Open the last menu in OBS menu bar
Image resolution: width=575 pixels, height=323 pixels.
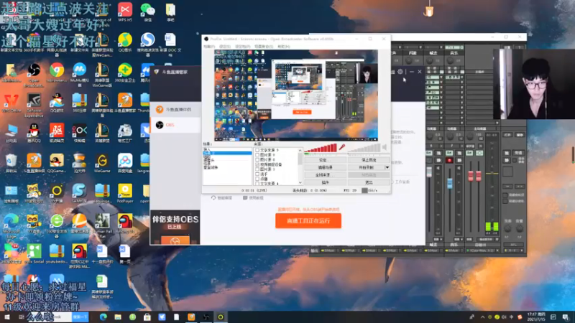[x=284, y=47]
